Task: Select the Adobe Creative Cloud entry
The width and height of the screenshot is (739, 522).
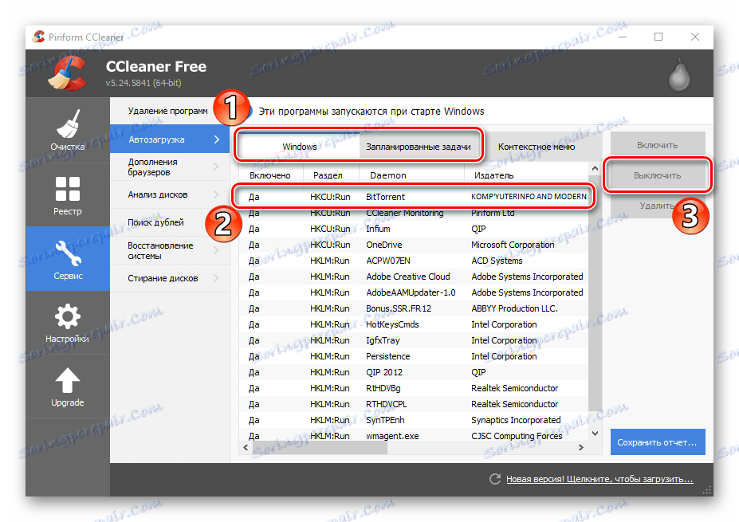Action: point(414,277)
